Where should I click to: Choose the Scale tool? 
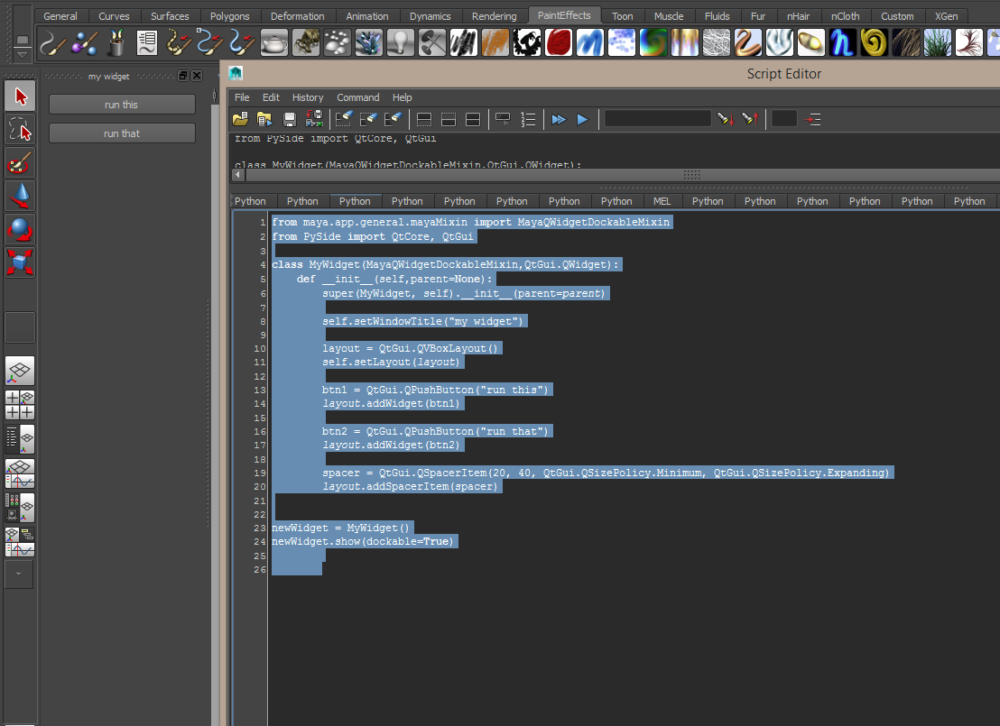(19, 262)
